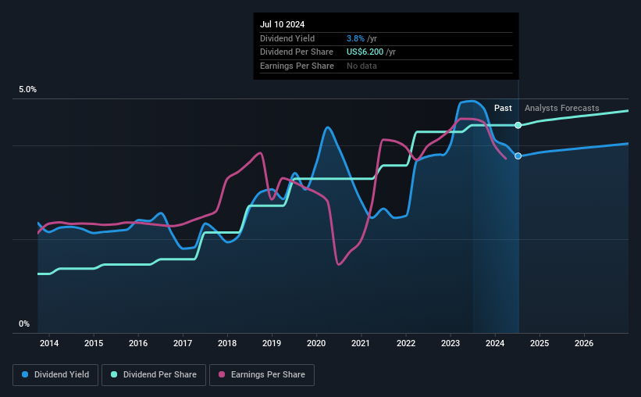641x397 pixels.
Task: Click the tooltip Dividend Per Share row label
Action: pos(297,52)
